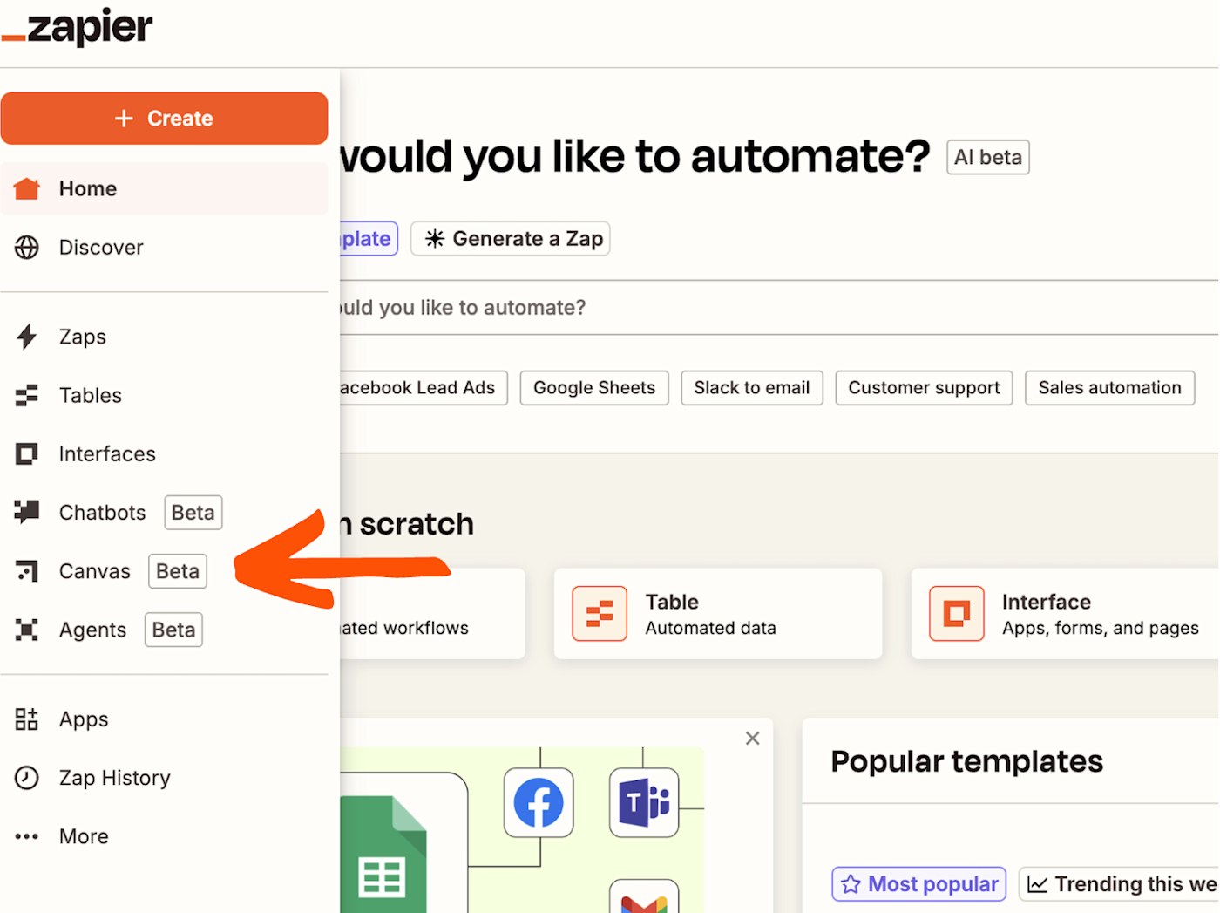This screenshot has width=1220, height=913.
Task: Pick the Slack to email suggestion
Action: coord(752,388)
